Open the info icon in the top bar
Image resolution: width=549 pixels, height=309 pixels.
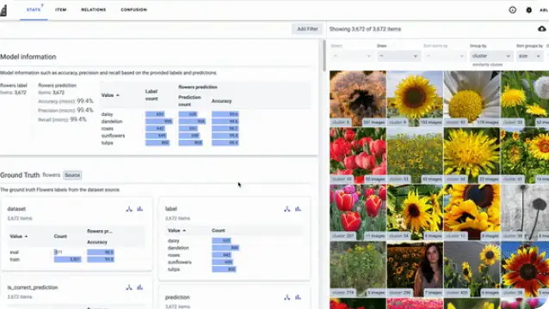512,10
